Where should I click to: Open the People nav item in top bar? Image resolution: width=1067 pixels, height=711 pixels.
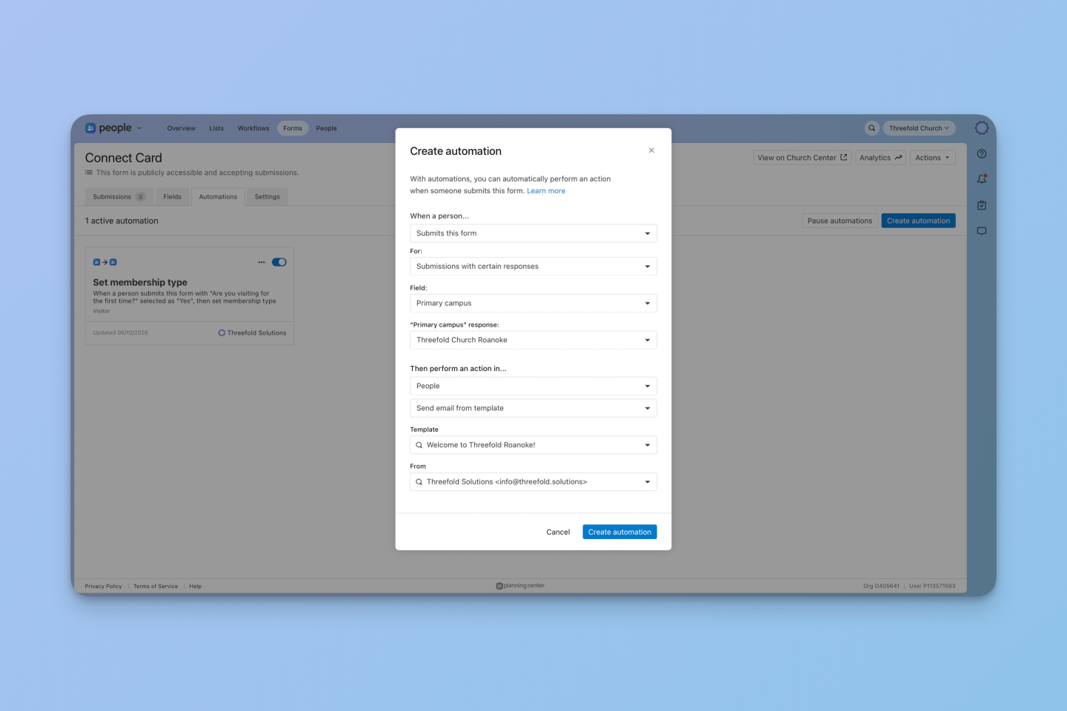[x=326, y=128]
